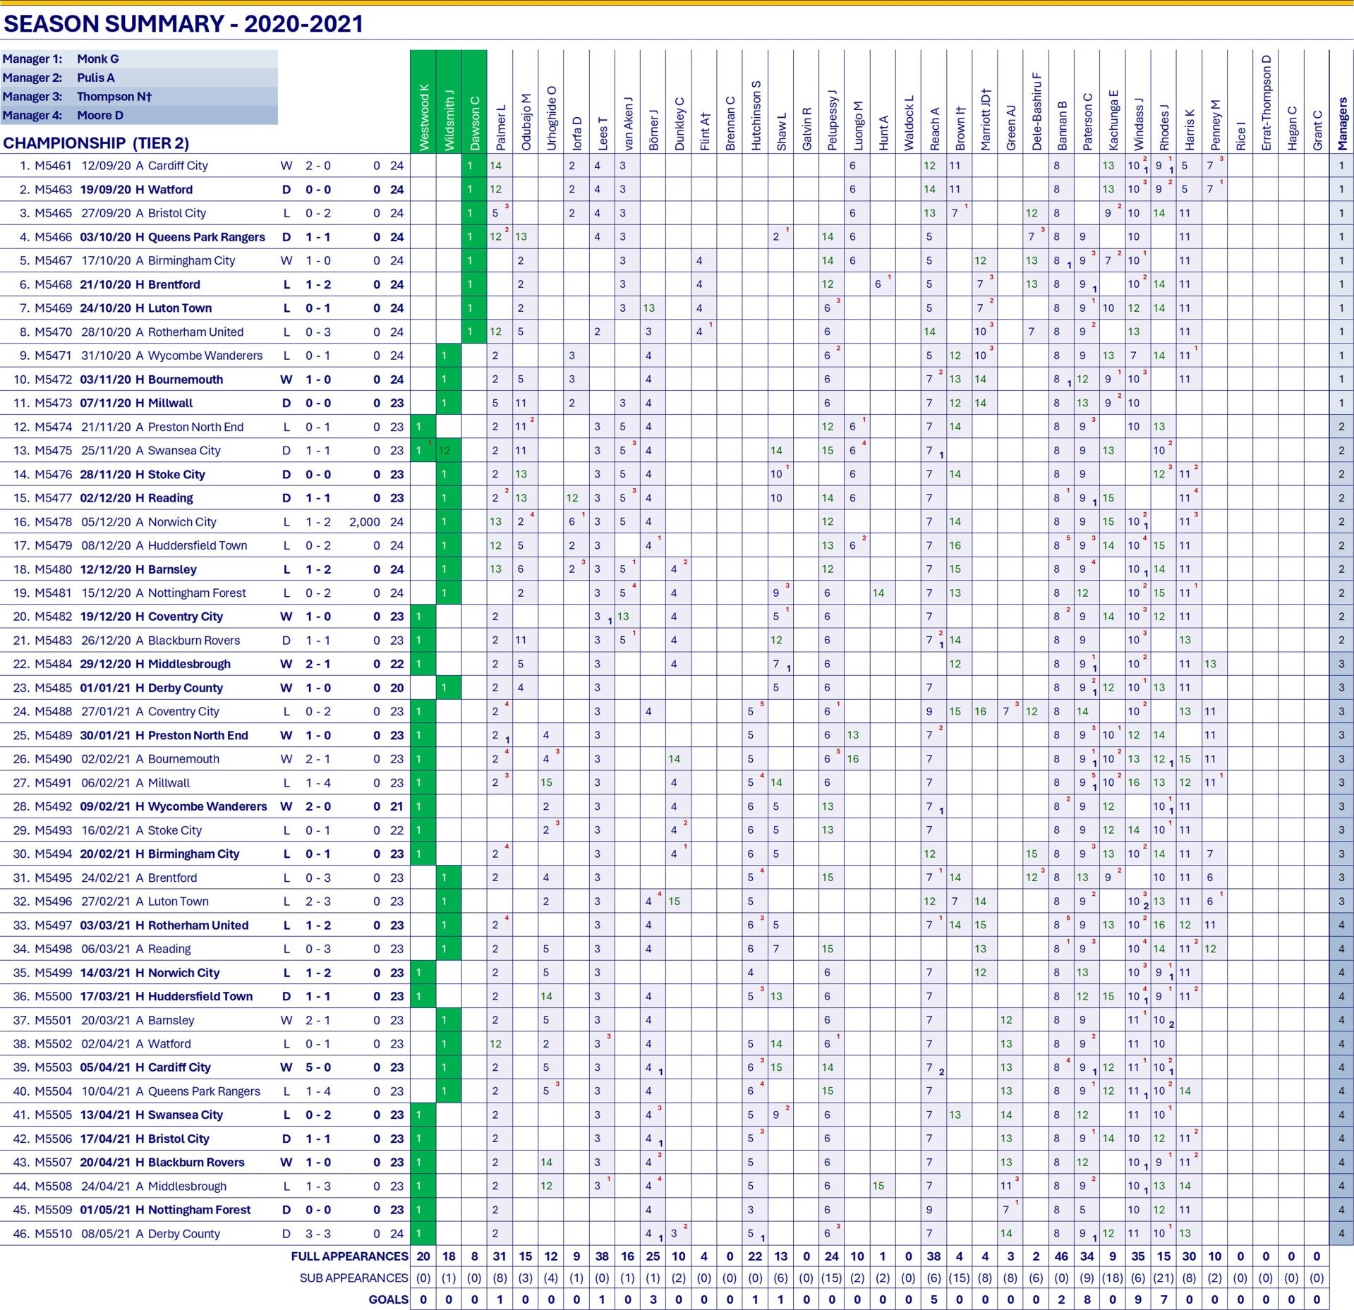Click Bournemouth in row 10

click(186, 380)
